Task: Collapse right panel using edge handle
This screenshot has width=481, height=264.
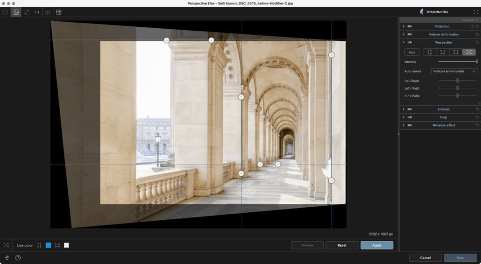Action: pos(398,134)
